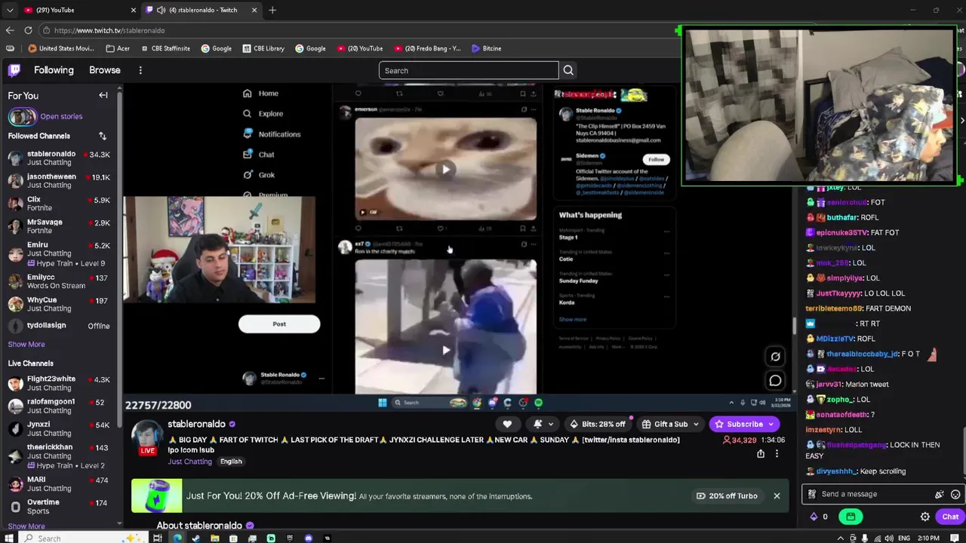Open the Bits cheer icon in chat box
This screenshot has height=543, width=966.
tap(940, 495)
